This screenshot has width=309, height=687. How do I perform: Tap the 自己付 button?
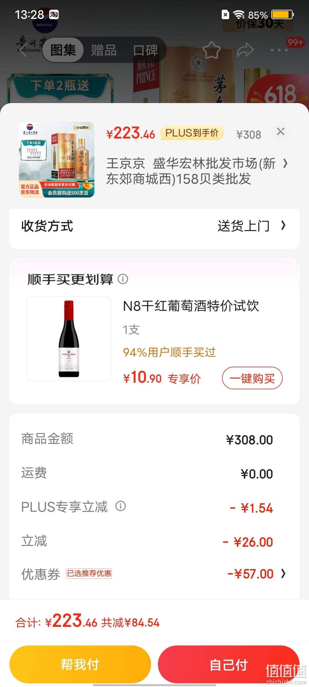coord(229,664)
